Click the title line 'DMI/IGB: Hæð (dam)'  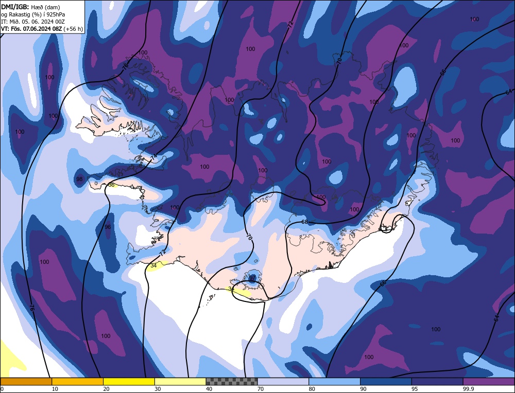tap(30, 7)
